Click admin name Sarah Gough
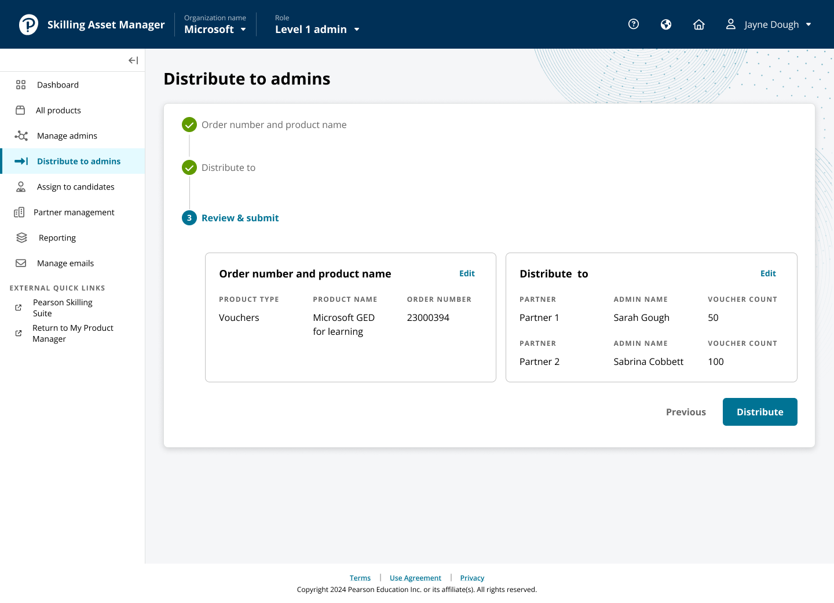Image resolution: width=834 pixels, height=603 pixels. pos(642,317)
